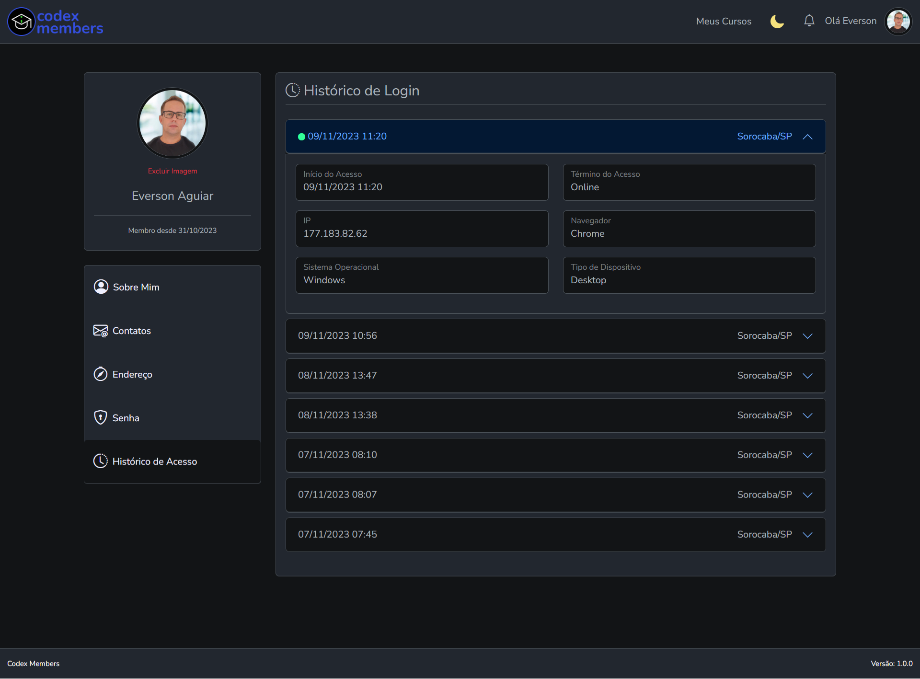
Task: Open the notification bell icon
Action: pos(809,21)
